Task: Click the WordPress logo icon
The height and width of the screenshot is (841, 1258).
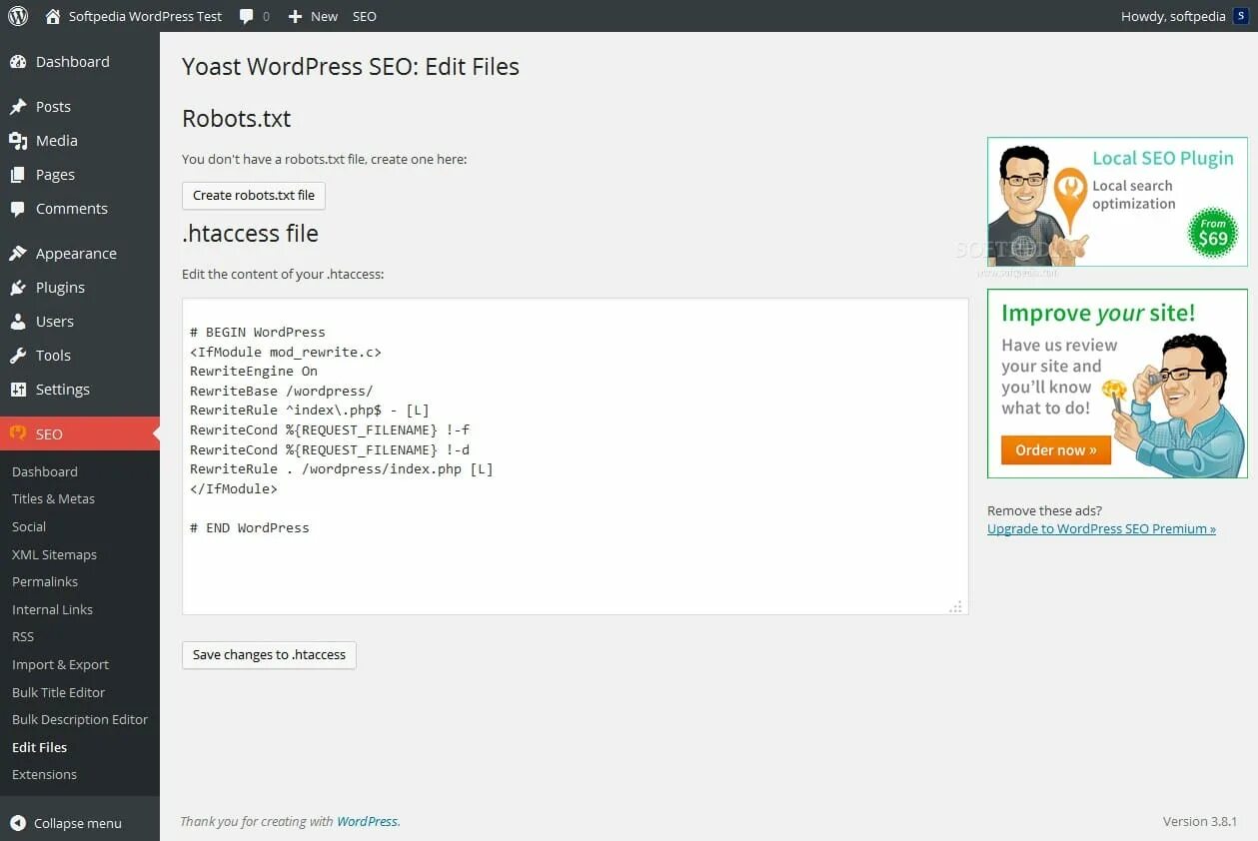Action: tap(18, 16)
